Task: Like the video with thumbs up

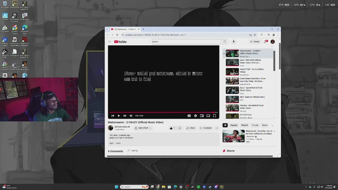Action: point(172,128)
